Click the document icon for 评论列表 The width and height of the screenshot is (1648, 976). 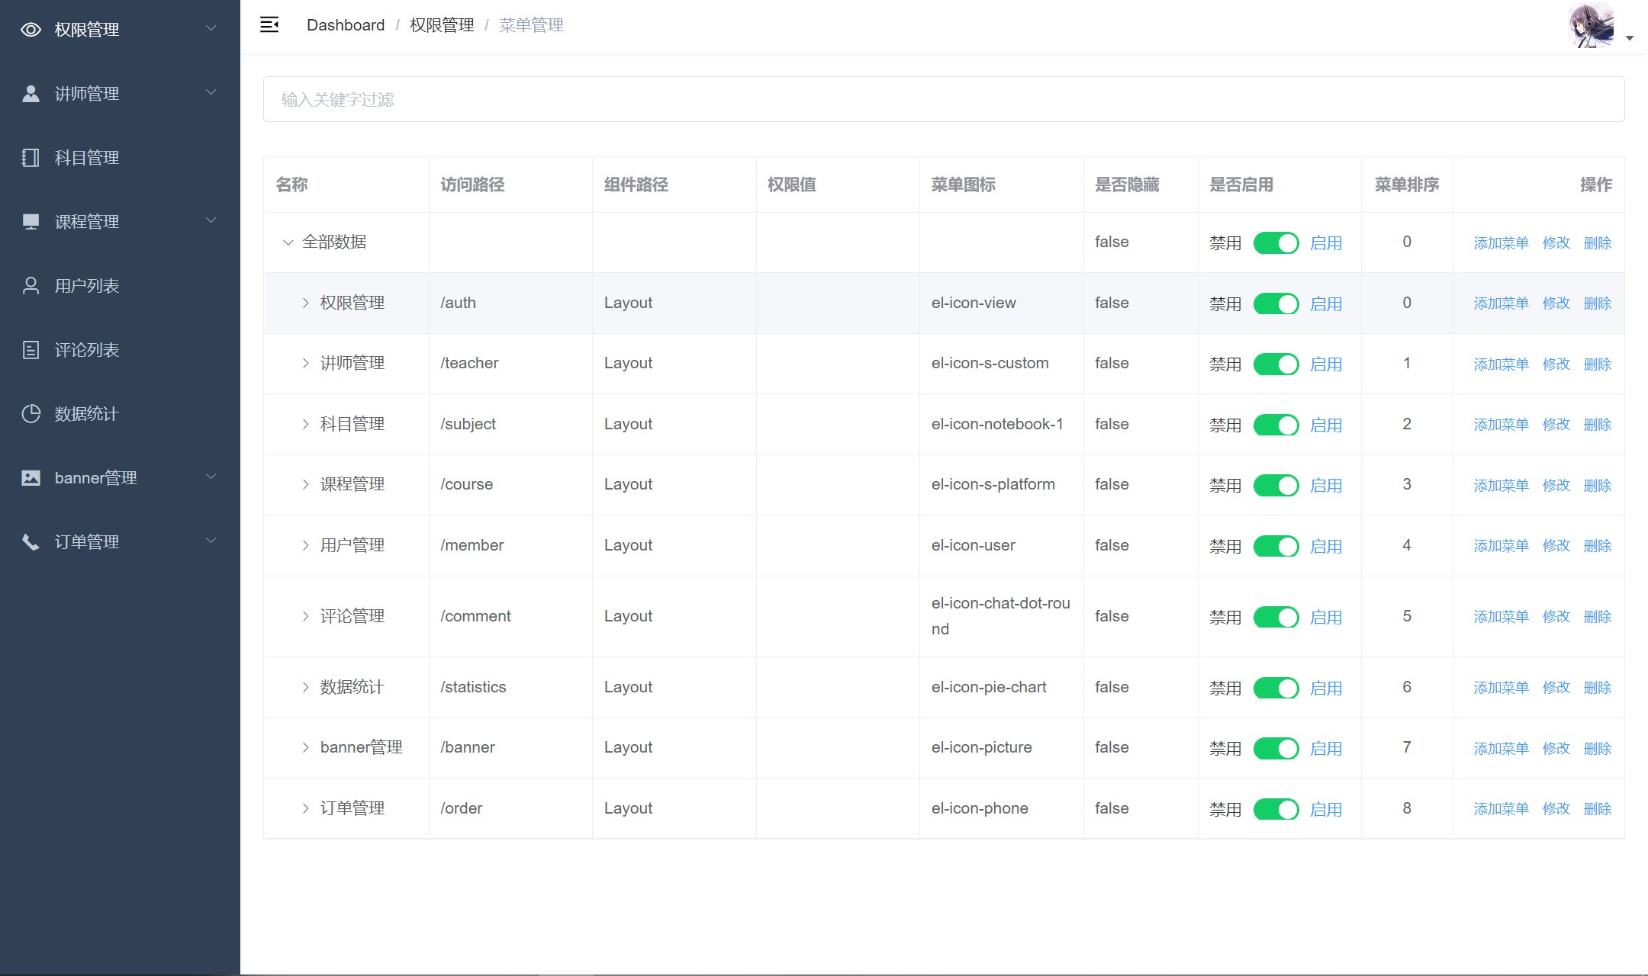tap(31, 350)
